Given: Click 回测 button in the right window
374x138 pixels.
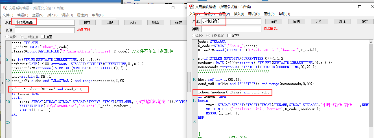Looking at the screenshot, I should pos(296,21).
